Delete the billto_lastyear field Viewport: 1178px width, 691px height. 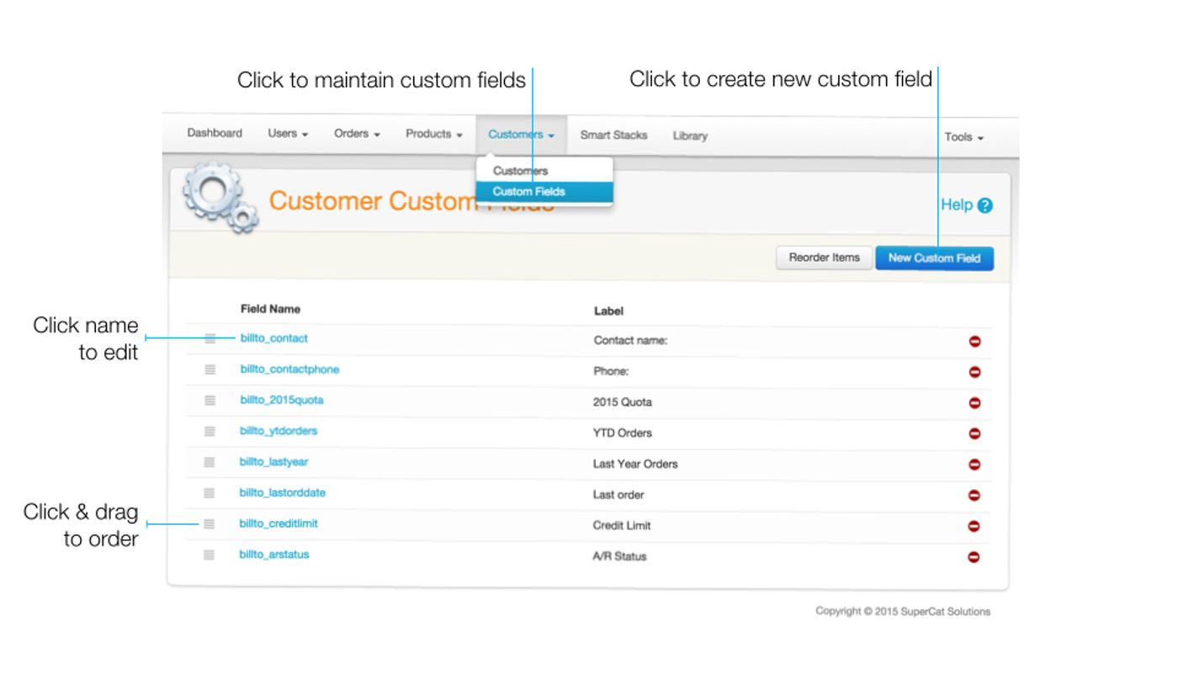(x=974, y=465)
